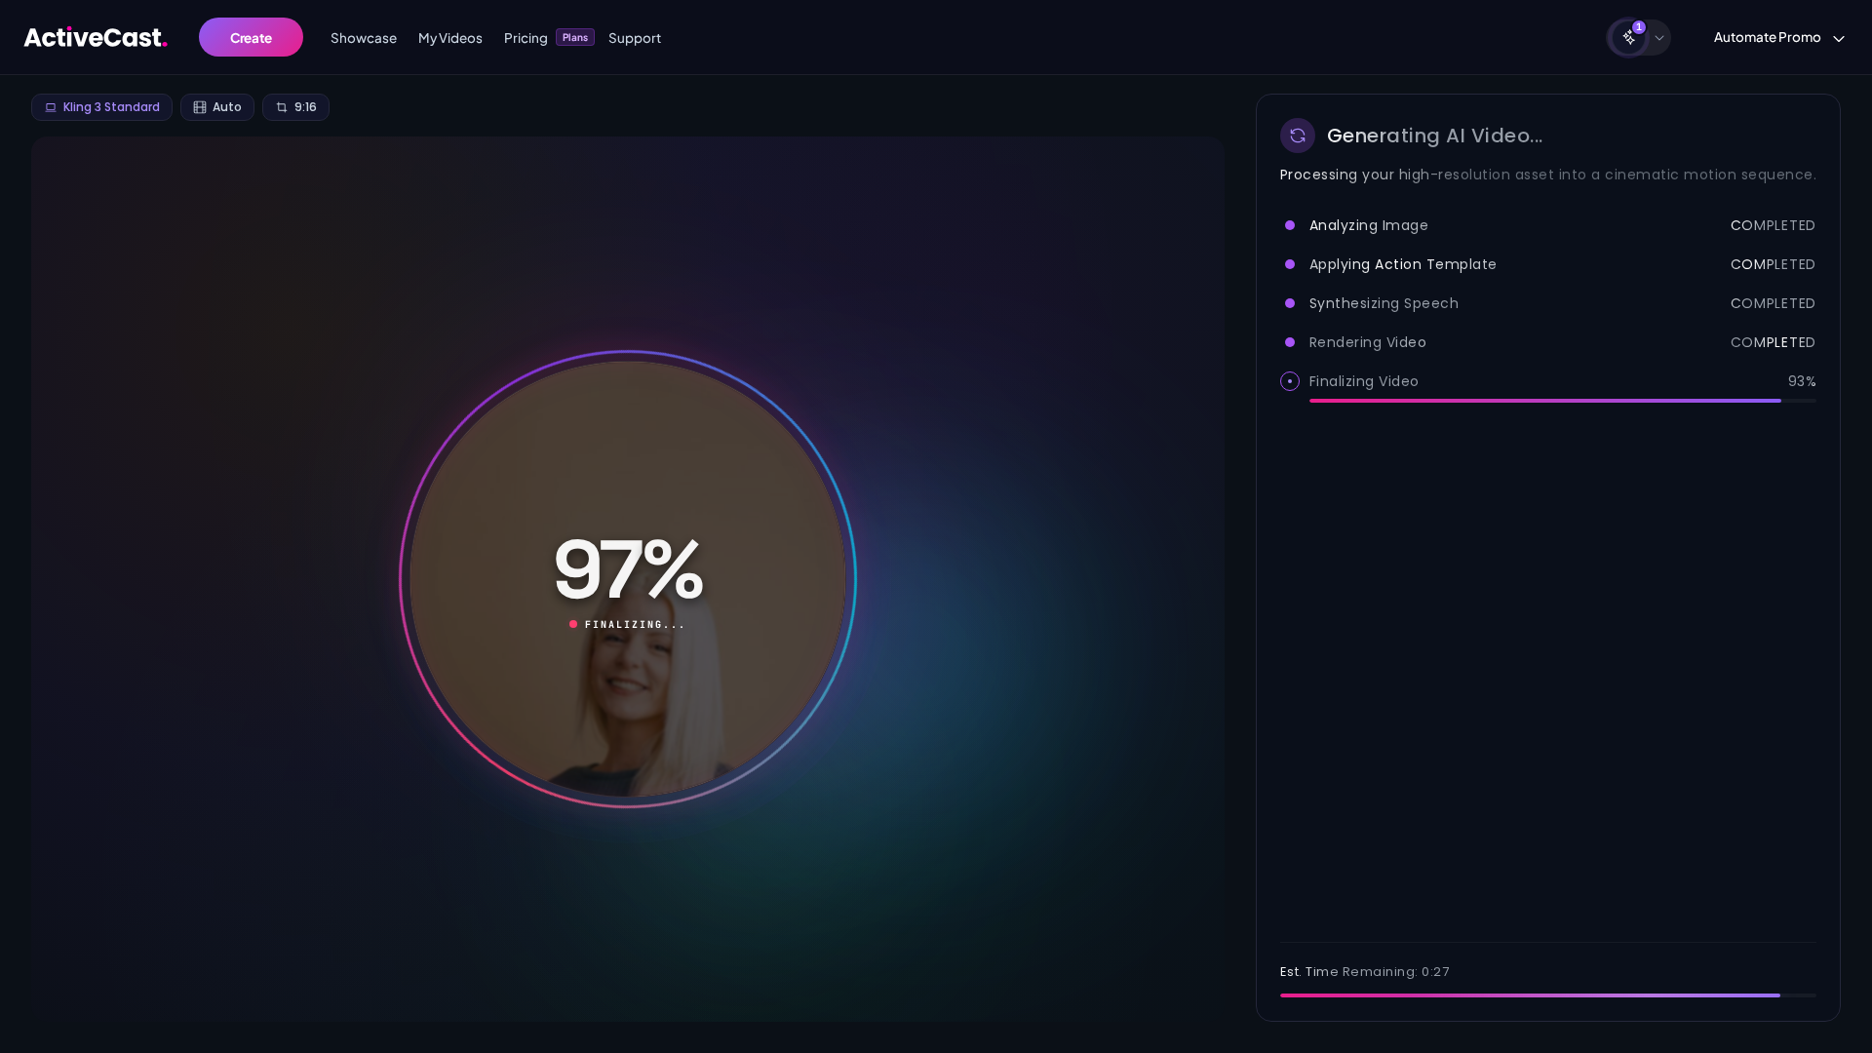The width and height of the screenshot is (1872, 1053).
Task: Click the film grid icon beside Auto
Action: 200,107
